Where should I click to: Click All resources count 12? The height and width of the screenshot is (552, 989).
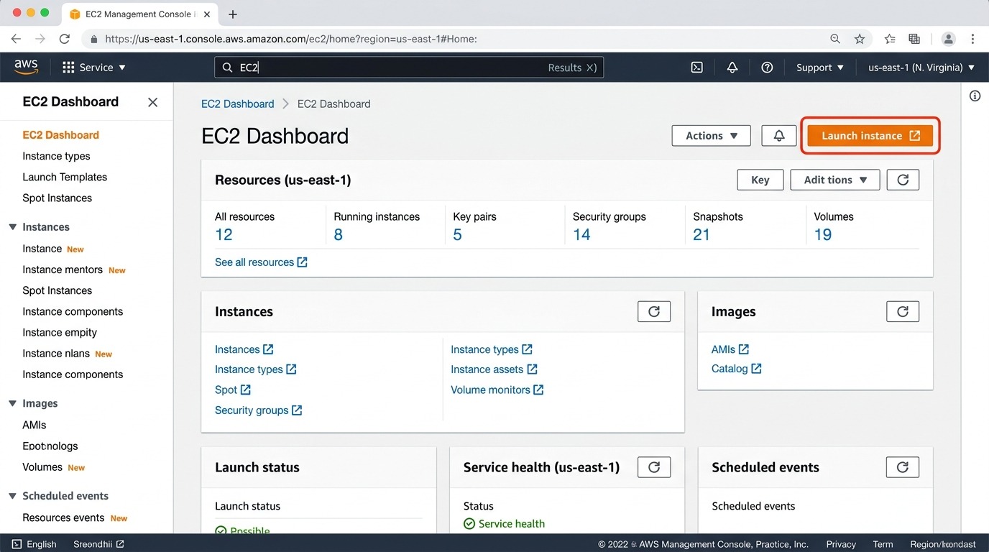[224, 235]
